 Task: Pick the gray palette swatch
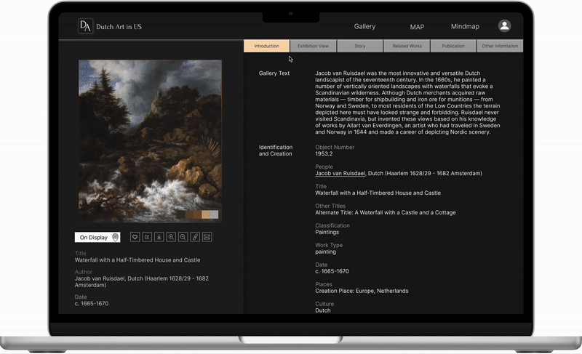click(x=214, y=214)
